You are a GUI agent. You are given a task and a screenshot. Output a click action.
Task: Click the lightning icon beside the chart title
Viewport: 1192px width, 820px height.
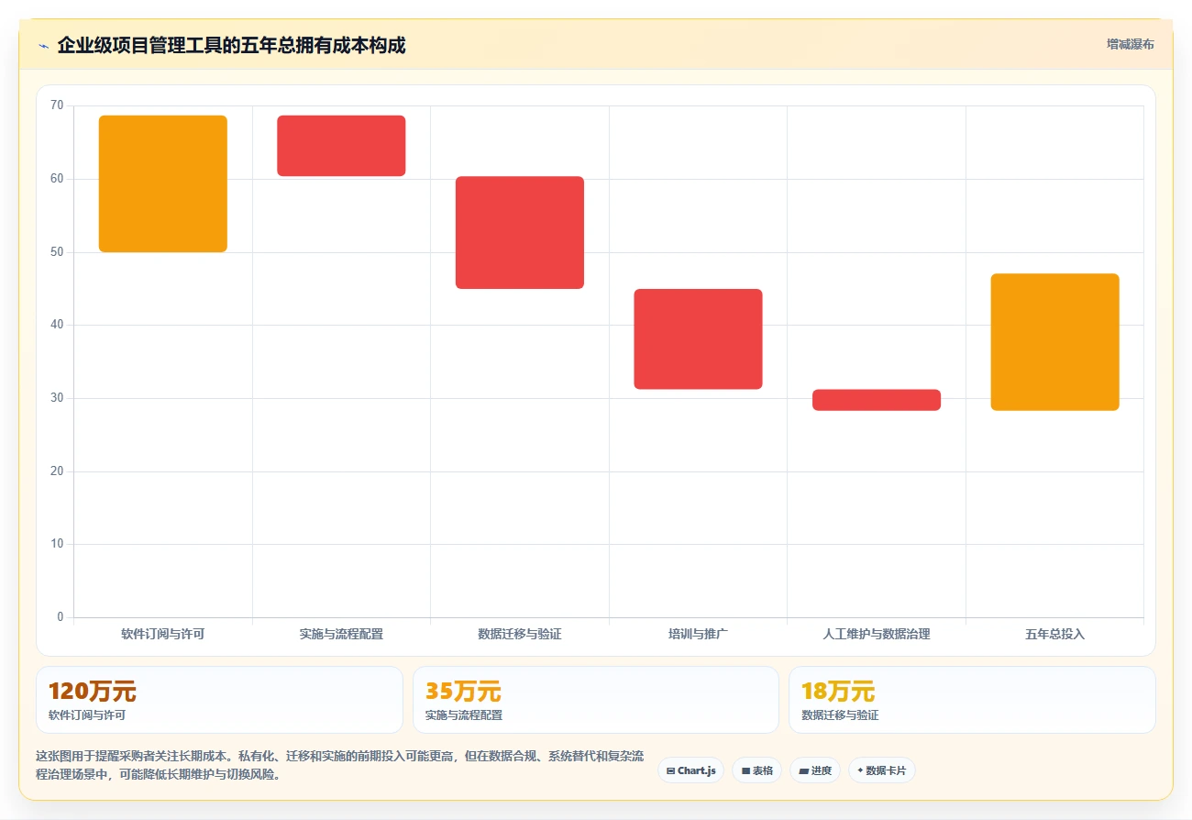pyautogui.click(x=43, y=46)
